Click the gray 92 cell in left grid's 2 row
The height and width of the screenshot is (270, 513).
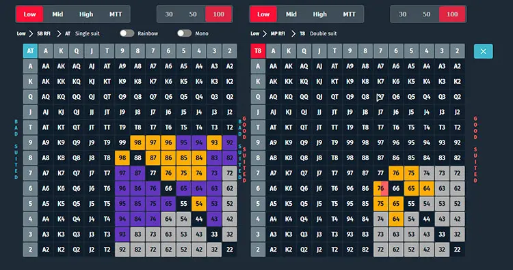coord(122,250)
